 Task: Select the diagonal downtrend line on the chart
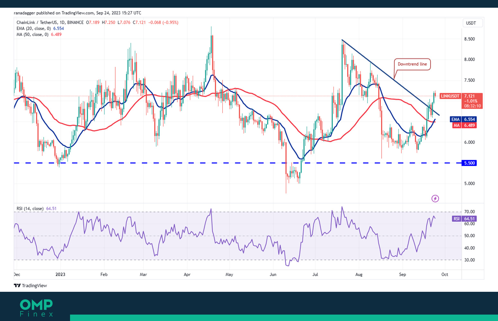pos(390,77)
